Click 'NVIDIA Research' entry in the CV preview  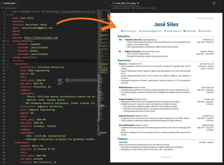126,88
